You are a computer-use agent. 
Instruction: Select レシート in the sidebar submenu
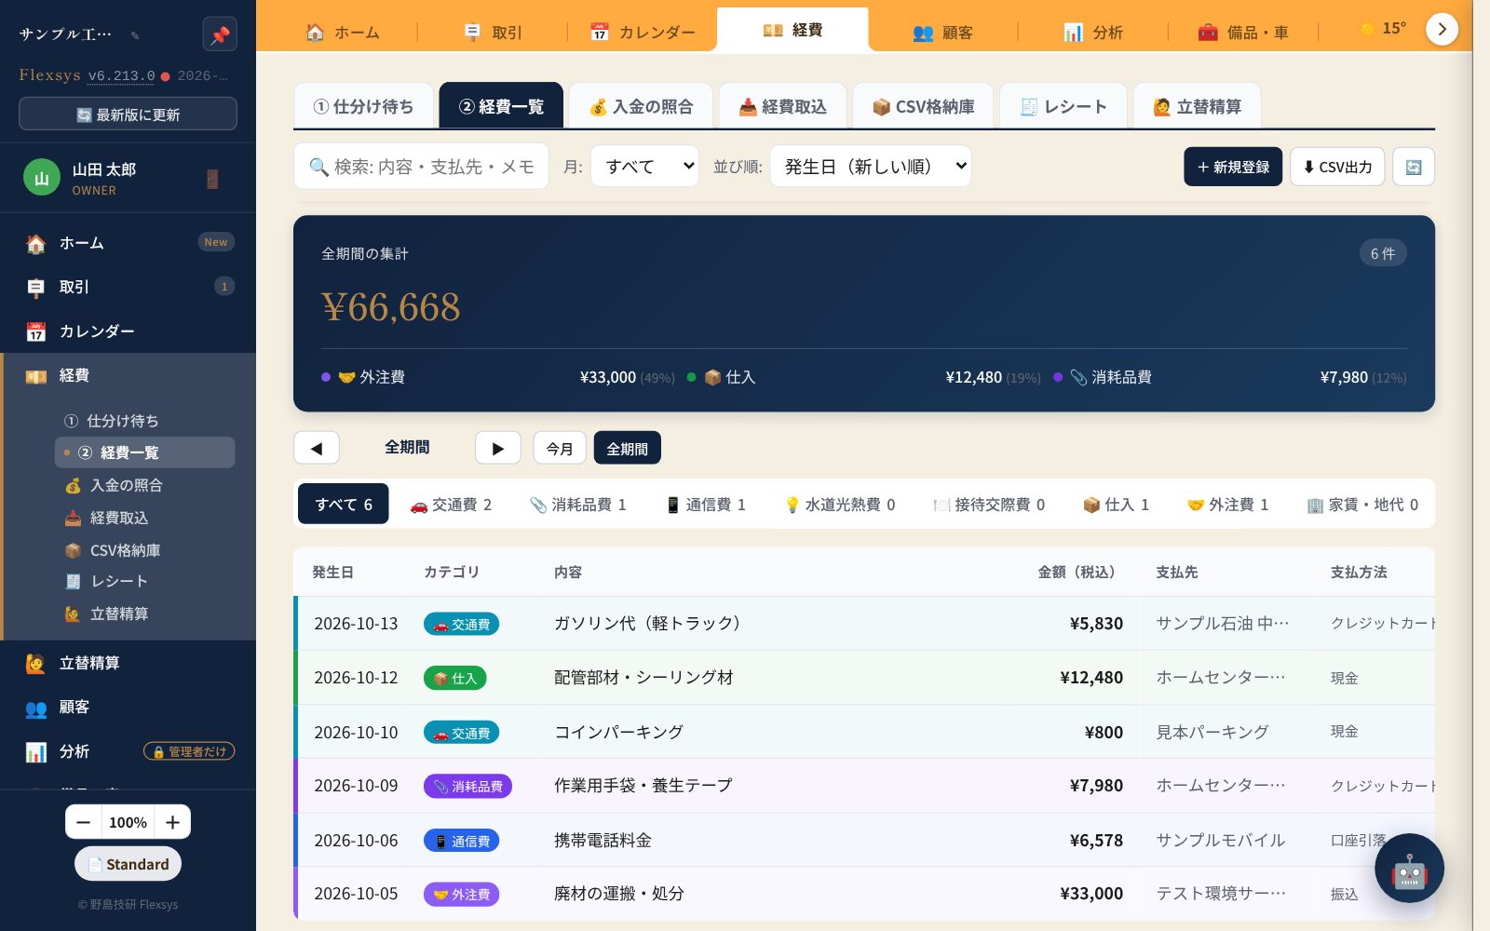coord(144,582)
